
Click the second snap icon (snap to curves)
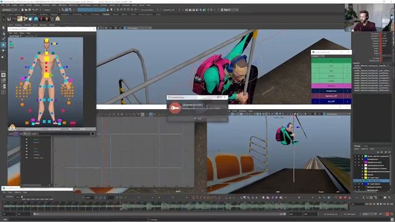[x=122, y=10]
